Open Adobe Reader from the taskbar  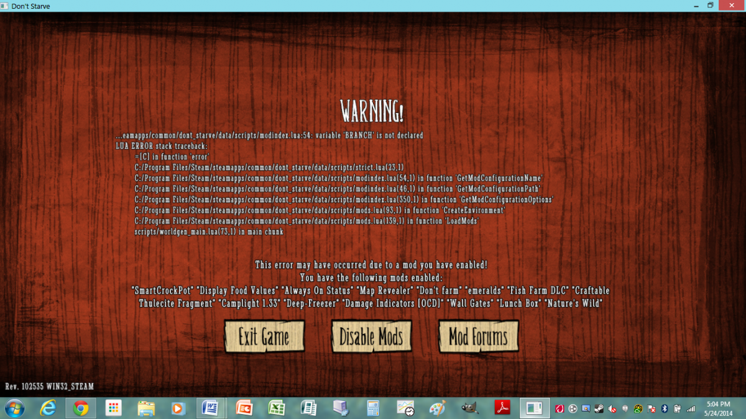point(502,408)
